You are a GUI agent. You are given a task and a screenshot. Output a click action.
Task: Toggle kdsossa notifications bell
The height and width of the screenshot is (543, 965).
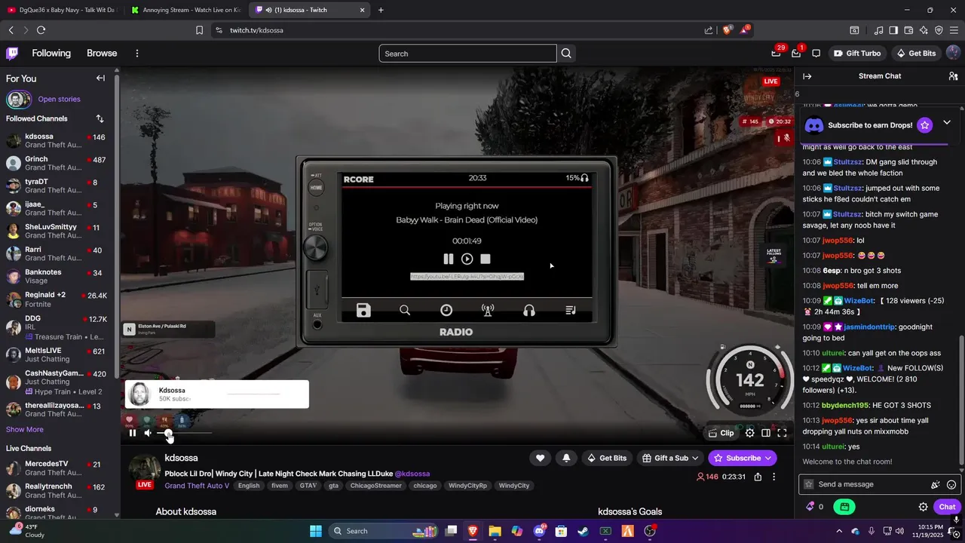pyautogui.click(x=566, y=458)
